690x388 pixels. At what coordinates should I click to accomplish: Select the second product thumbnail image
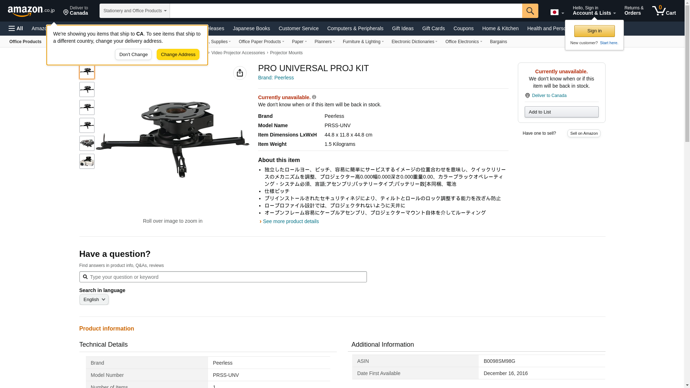[87, 89]
